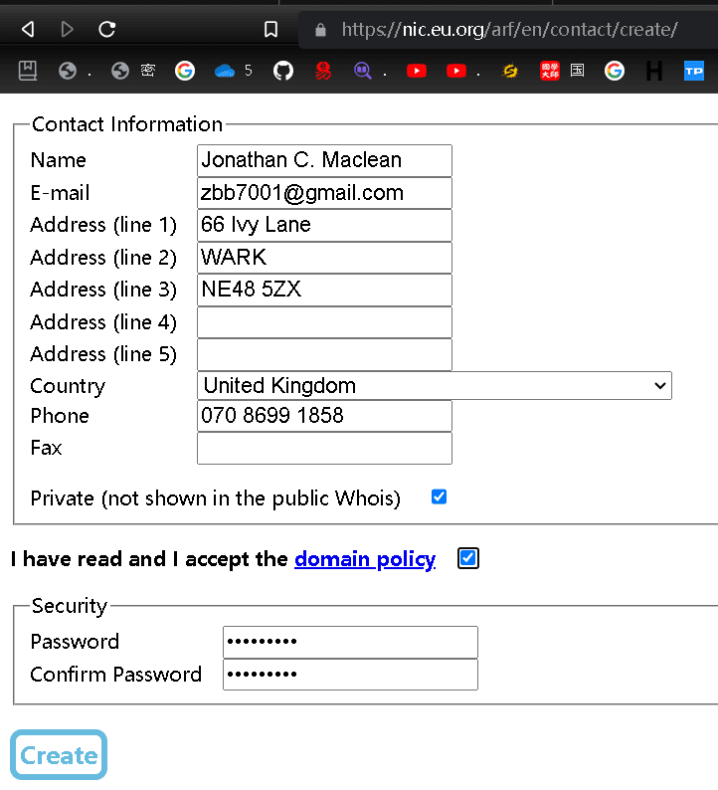718x790 pixels.
Task: Open the GitHub bookmark
Action: pyautogui.click(x=283, y=71)
